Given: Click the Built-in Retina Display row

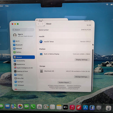Looking at the screenshot, I should point(65,54).
